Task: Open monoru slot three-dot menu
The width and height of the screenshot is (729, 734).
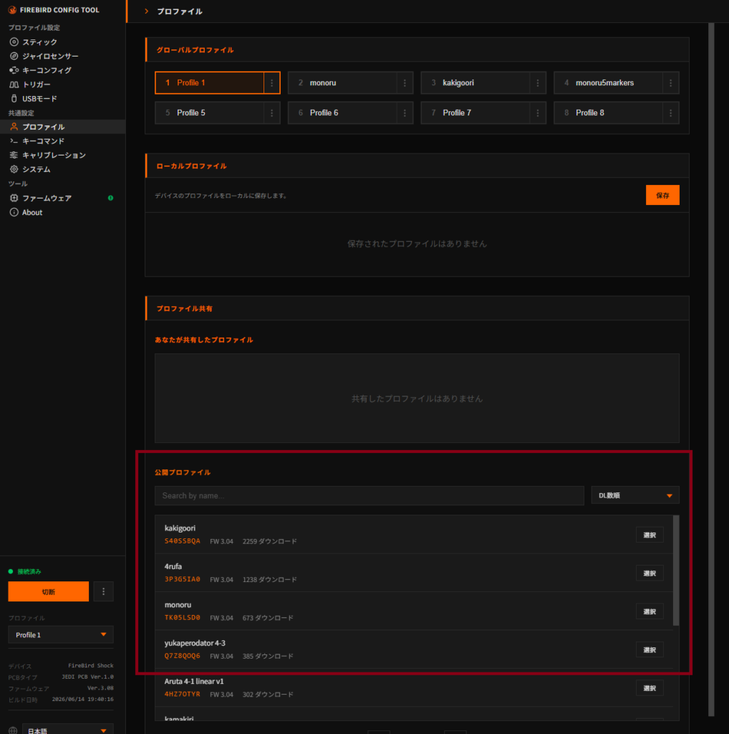Action: point(405,83)
